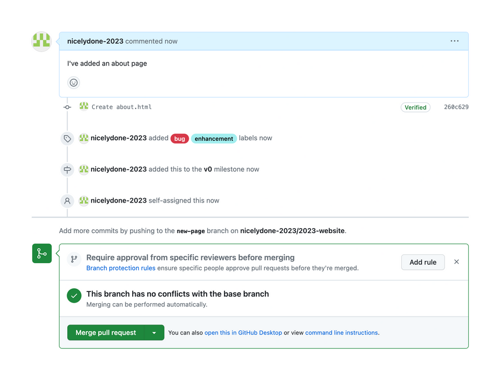Open the merge options dropdown arrow
The height and width of the screenshot is (380, 500).
[x=154, y=332]
